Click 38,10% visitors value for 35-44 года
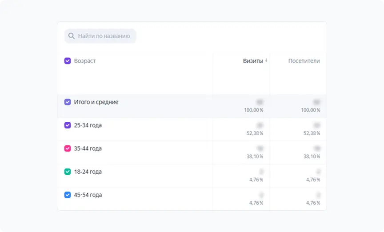This screenshot has width=384, height=232. 312,156
